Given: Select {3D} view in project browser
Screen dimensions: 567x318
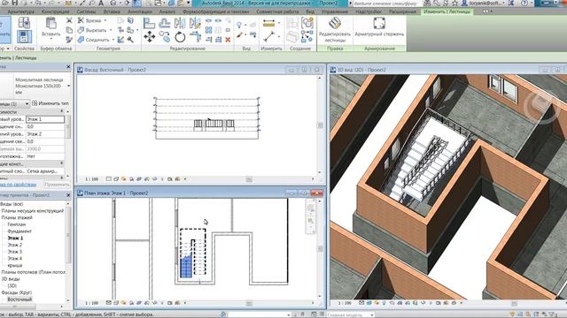Looking at the screenshot, I should [12, 285].
